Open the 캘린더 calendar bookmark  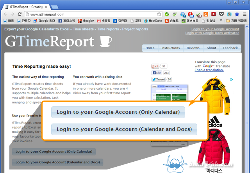coord(120,21)
